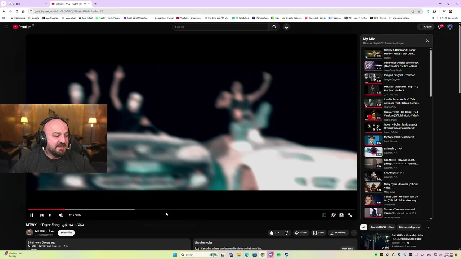The height and width of the screenshot is (259, 461).
Task: Open a new browser tab
Action: point(95,4)
